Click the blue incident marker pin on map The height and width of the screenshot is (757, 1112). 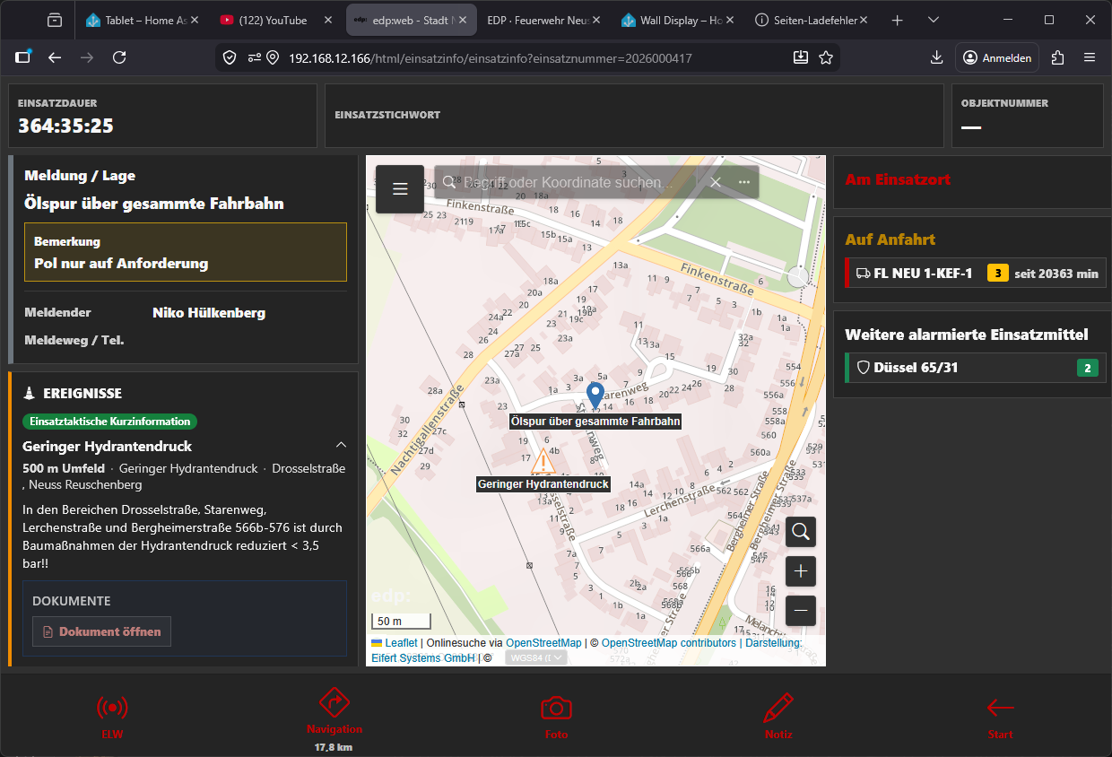click(595, 395)
